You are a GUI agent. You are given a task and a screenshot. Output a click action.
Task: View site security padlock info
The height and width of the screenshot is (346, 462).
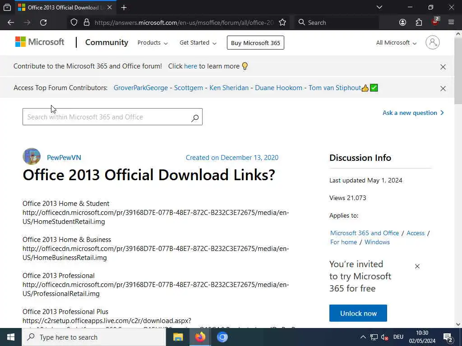(x=86, y=23)
